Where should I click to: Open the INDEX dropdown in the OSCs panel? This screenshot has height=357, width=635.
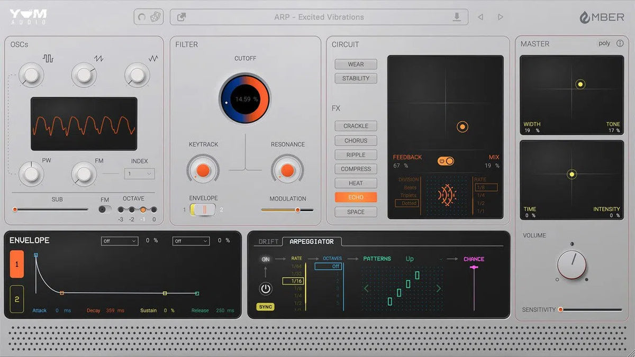(x=138, y=173)
